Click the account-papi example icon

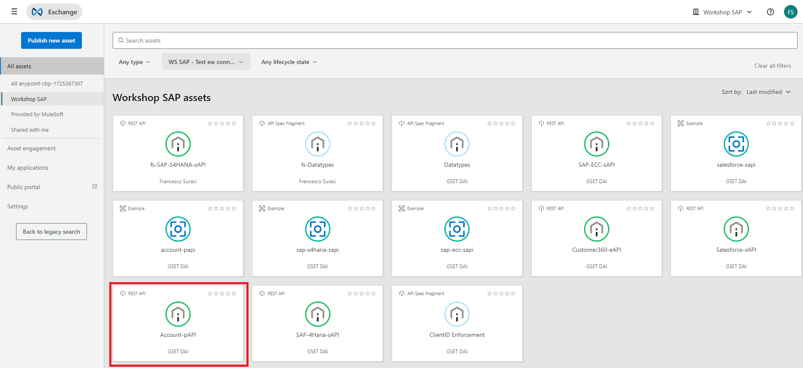[178, 229]
